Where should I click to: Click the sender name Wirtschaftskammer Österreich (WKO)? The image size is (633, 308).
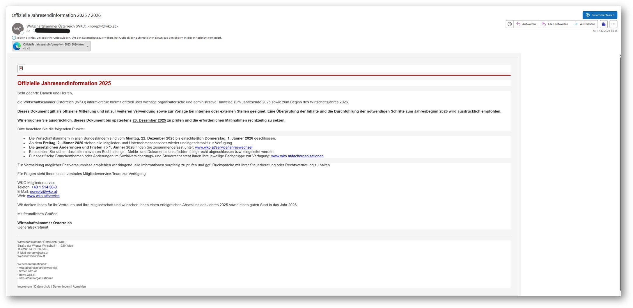[56, 26]
